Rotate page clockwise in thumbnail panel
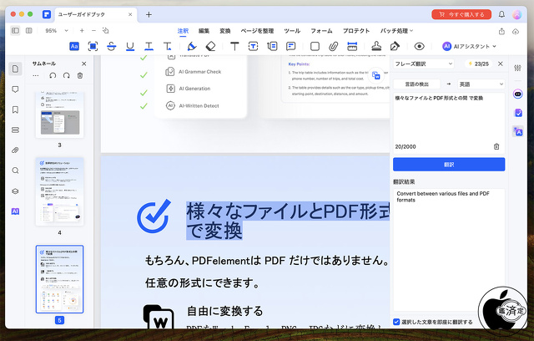Screen dimensions: 534x341 click(x=66, y=75)
